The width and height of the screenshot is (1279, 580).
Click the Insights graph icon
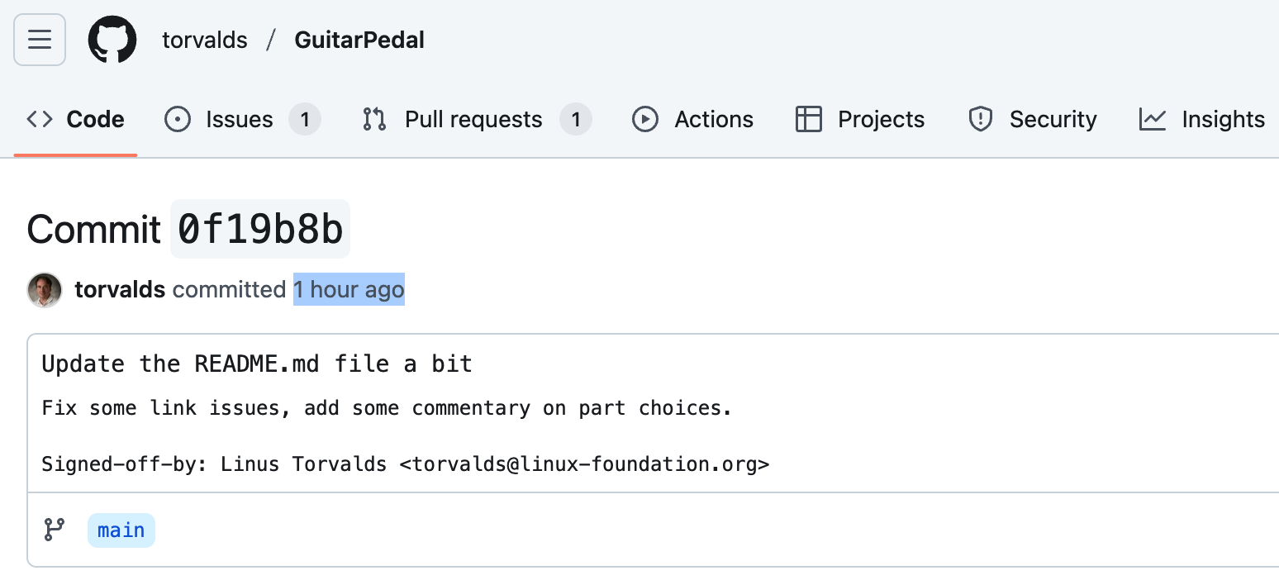click(1152, 120)
